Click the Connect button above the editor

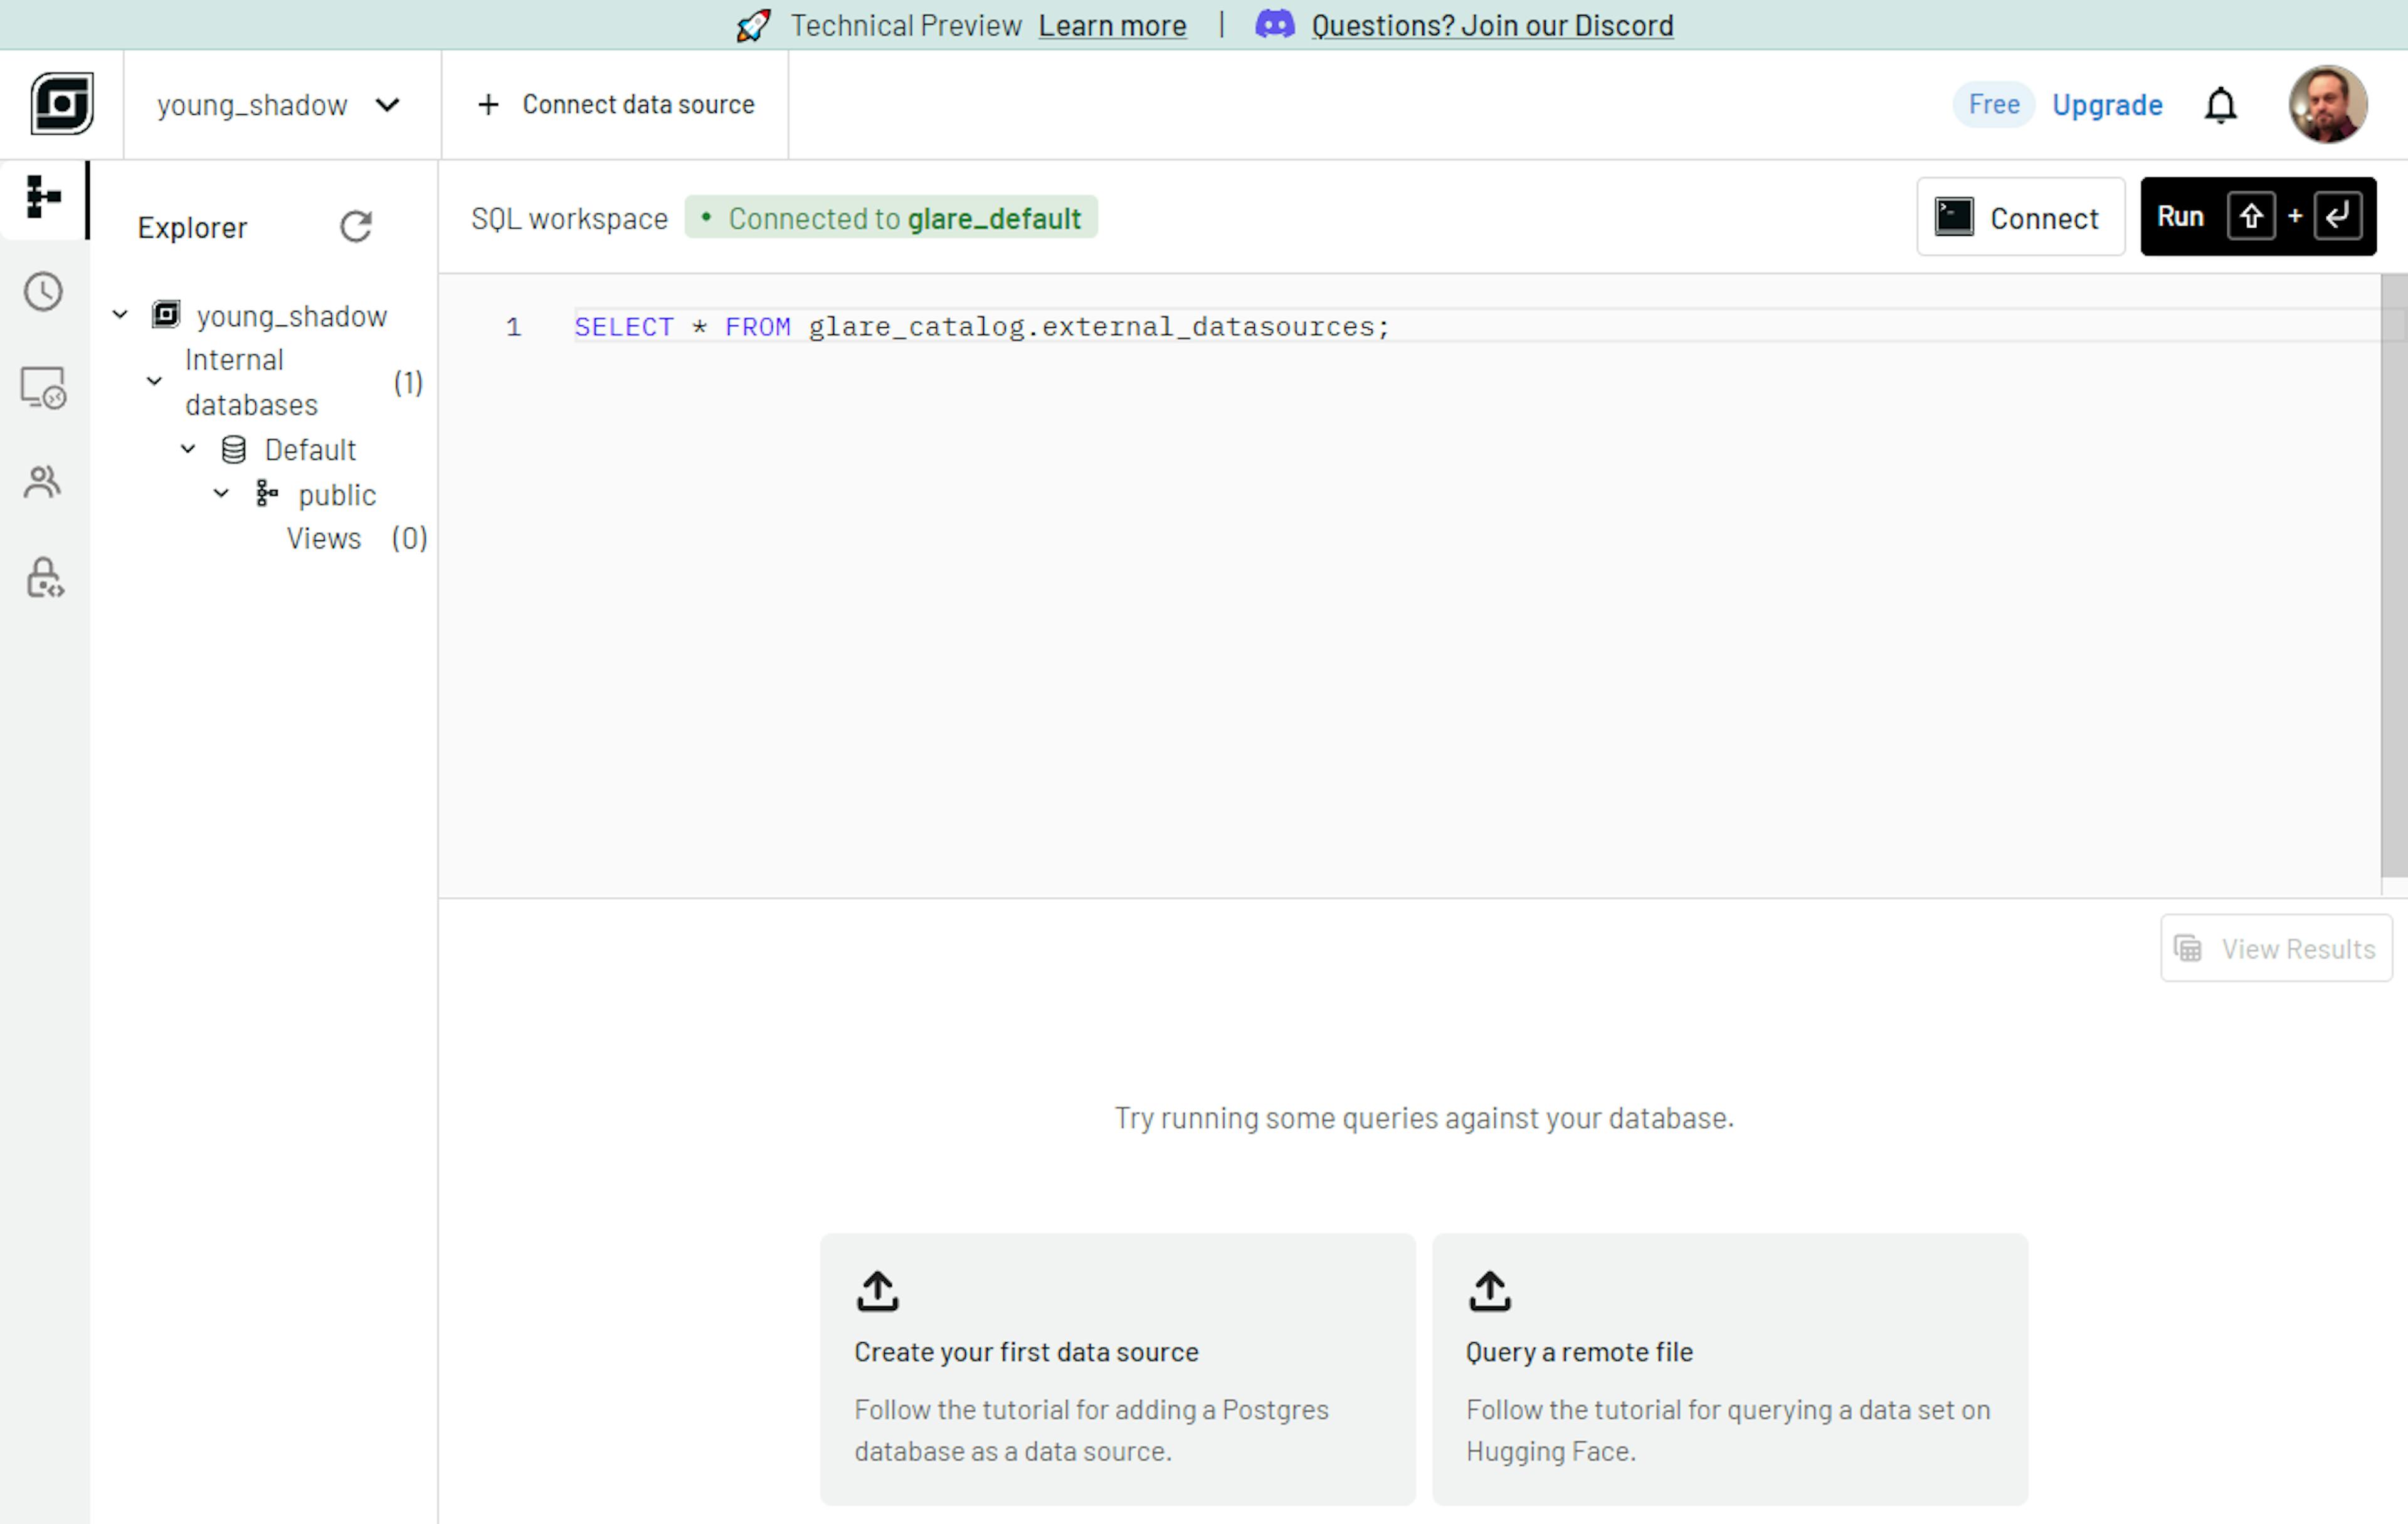pos(2019,217)
